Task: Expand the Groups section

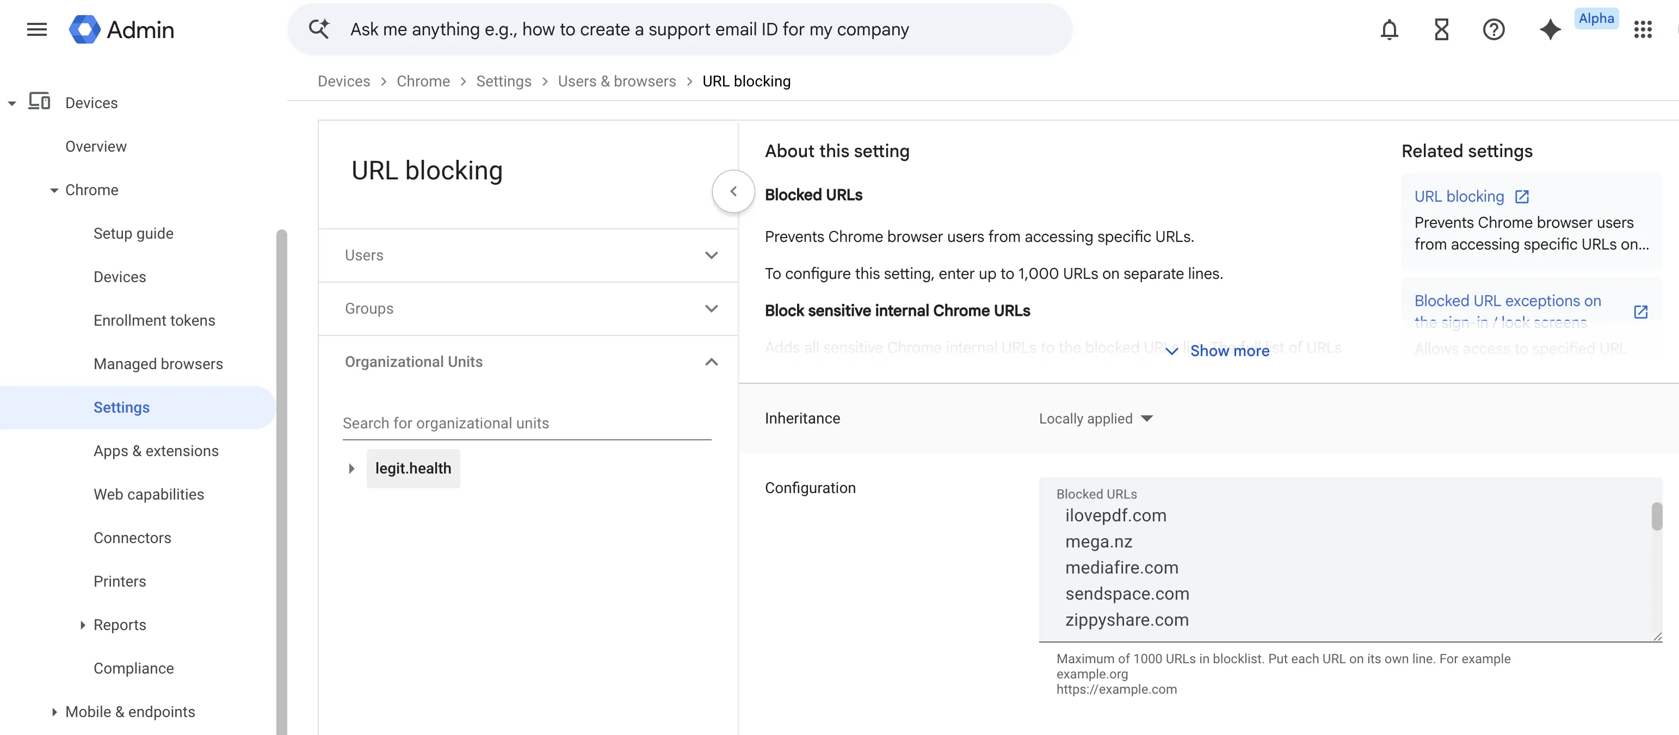Action: click(711, 309)
